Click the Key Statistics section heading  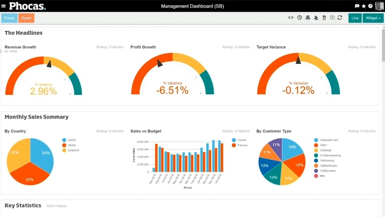tap(23, 205)
